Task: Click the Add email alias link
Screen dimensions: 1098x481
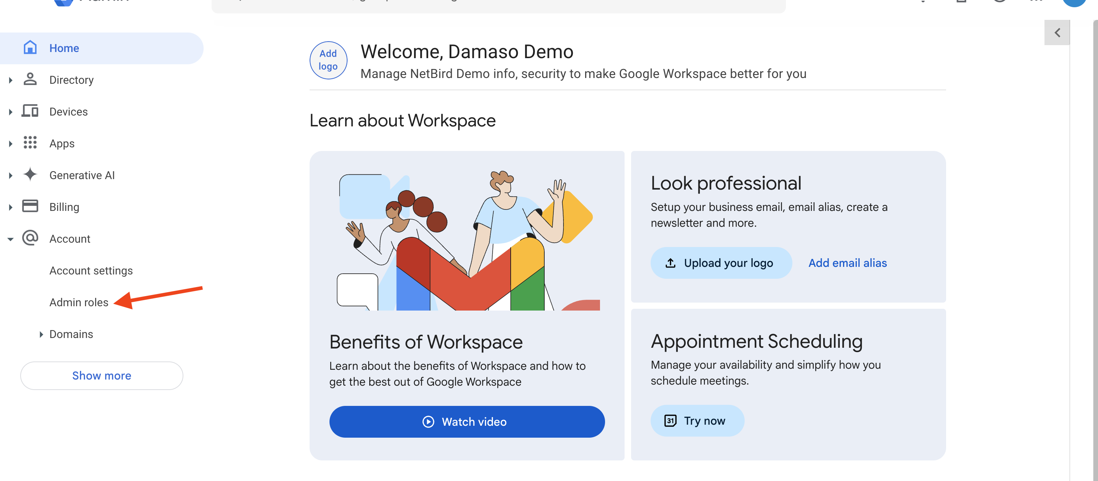Action: [847, 263]
